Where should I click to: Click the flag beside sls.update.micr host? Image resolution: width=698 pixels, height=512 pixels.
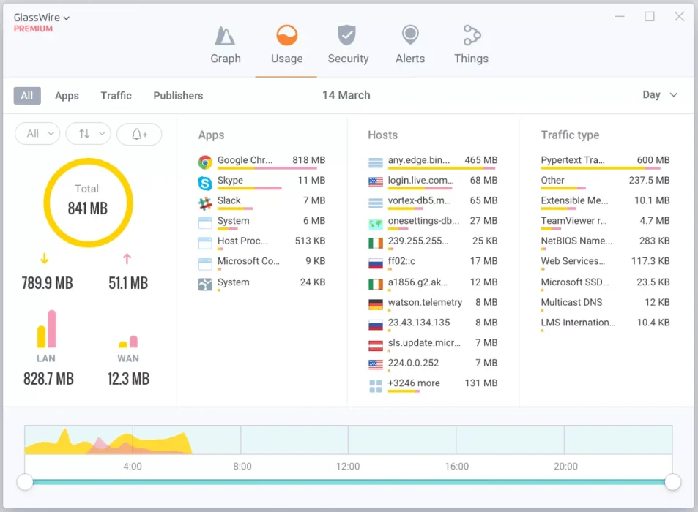point(376,345)
